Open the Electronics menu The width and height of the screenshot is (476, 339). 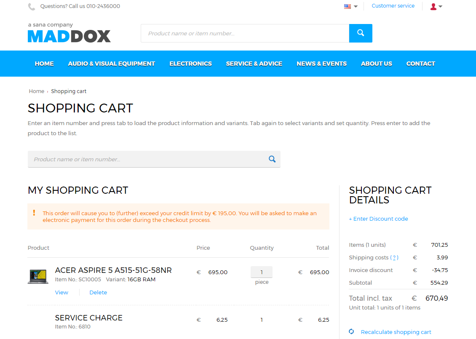pos(191,64)
